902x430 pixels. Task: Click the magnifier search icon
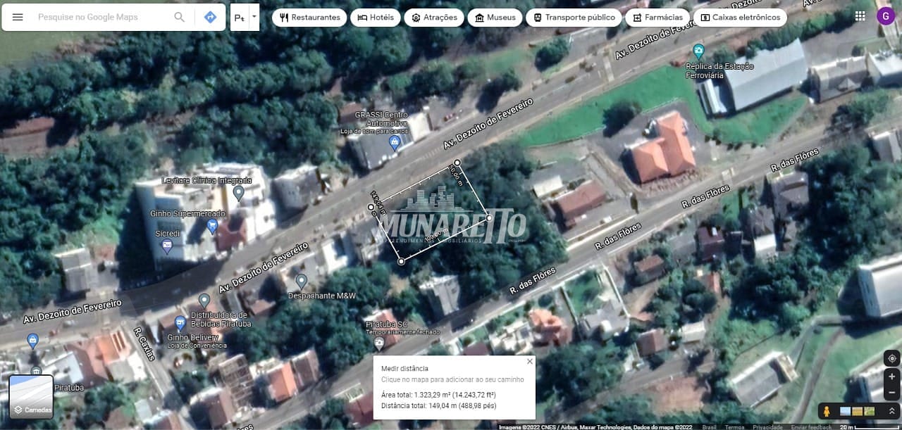click(180, 17)
